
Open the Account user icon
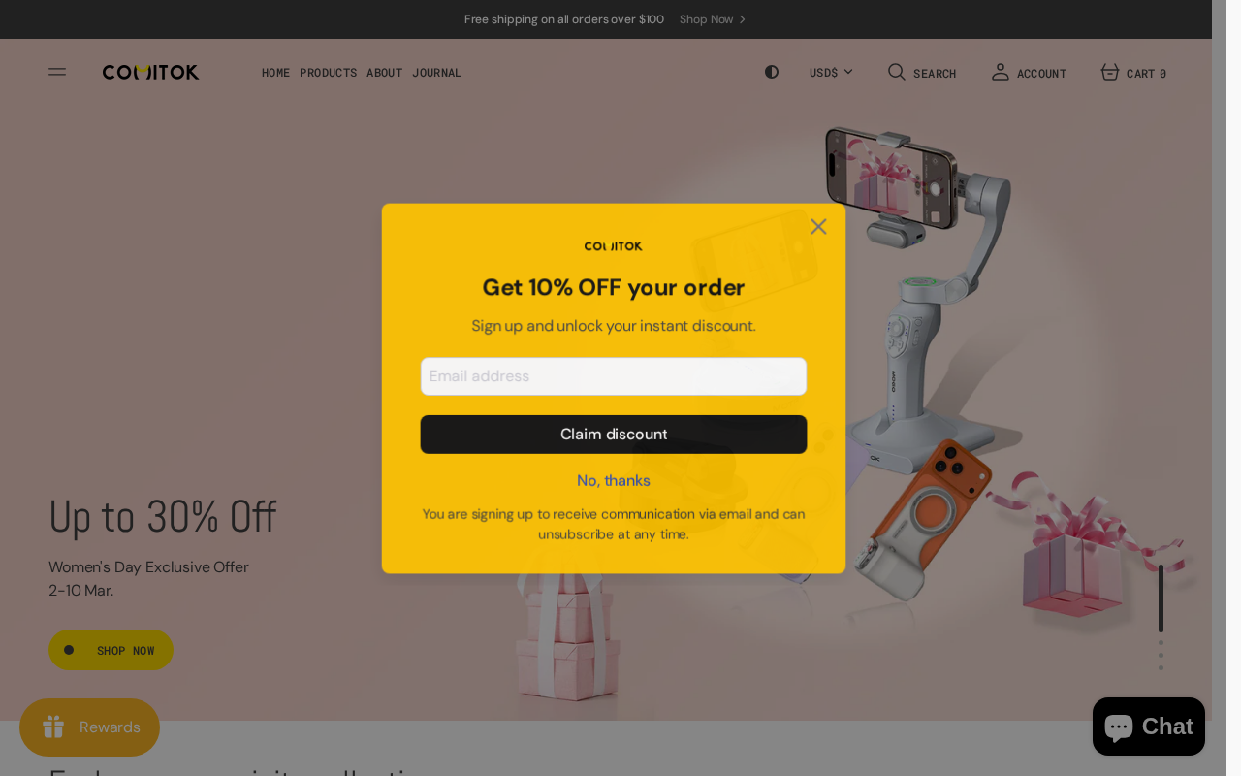pos(1001,72)
